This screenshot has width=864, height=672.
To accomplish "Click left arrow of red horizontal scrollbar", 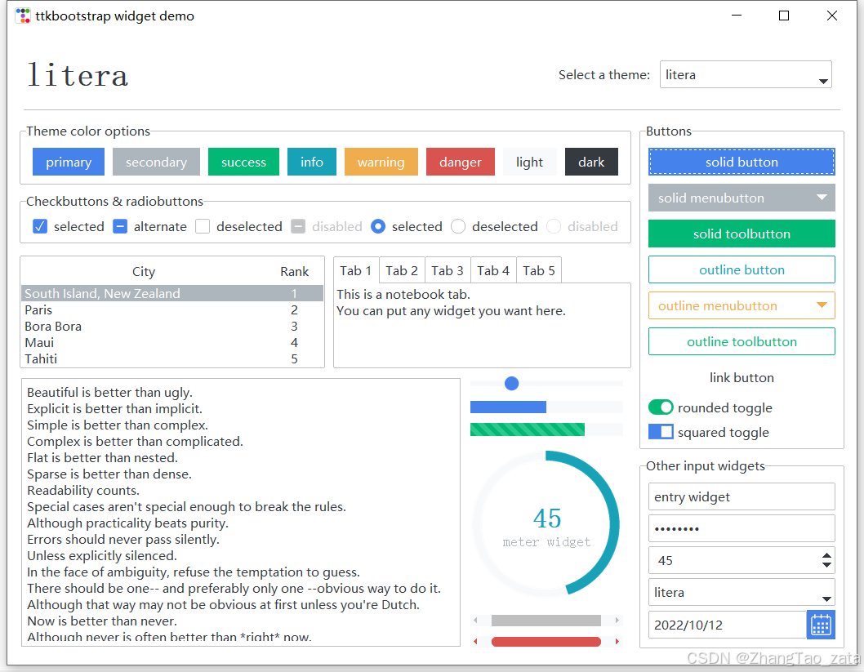I will pos(475,641).
